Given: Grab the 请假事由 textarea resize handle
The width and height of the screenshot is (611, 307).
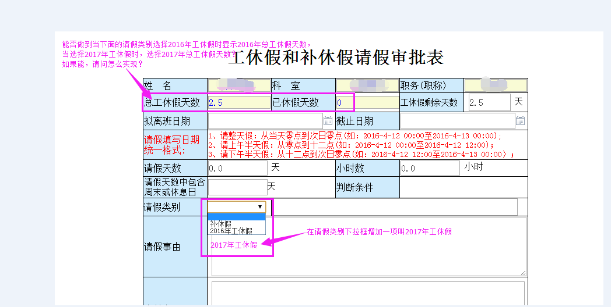Looking at the screenshot, I should click(523, 273).
